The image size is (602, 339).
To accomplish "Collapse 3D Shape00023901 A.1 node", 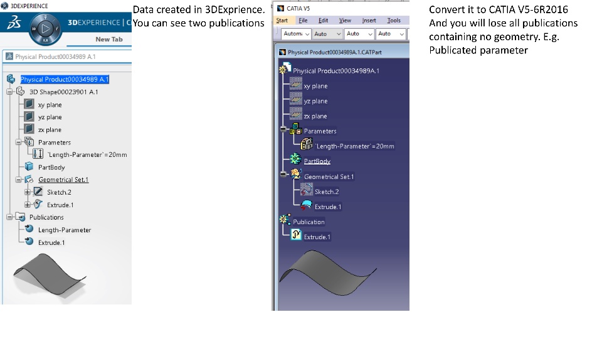I will [10, 92].
